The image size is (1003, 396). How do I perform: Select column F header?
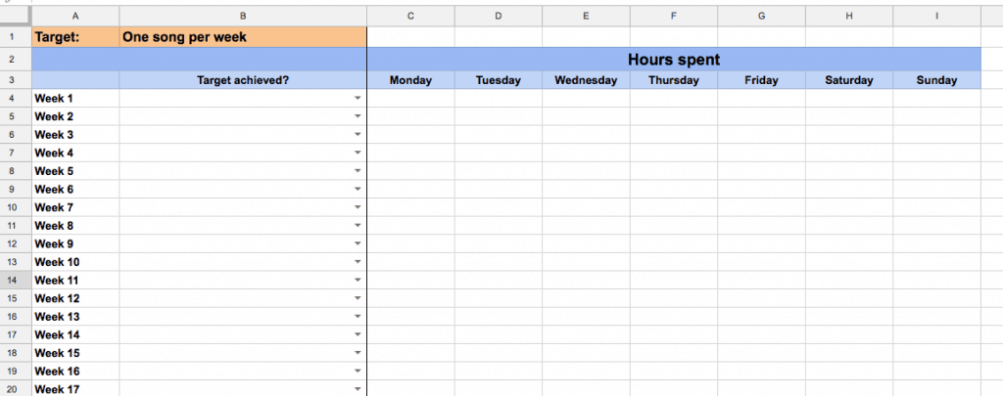674,17
